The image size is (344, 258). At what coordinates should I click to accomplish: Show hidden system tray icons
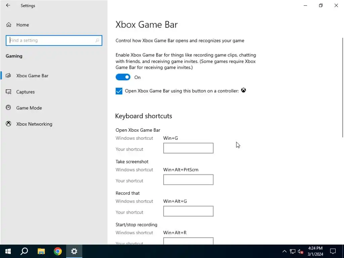(x=284, y=251)
